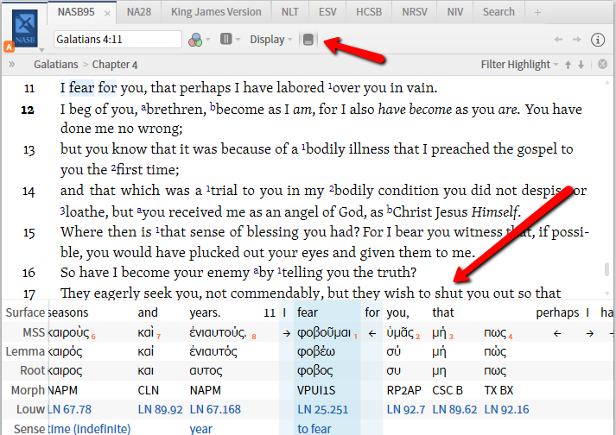Click the vertical scrollbar thumb
The height and width of the screenshot is (435, 616).
(607, 269)
